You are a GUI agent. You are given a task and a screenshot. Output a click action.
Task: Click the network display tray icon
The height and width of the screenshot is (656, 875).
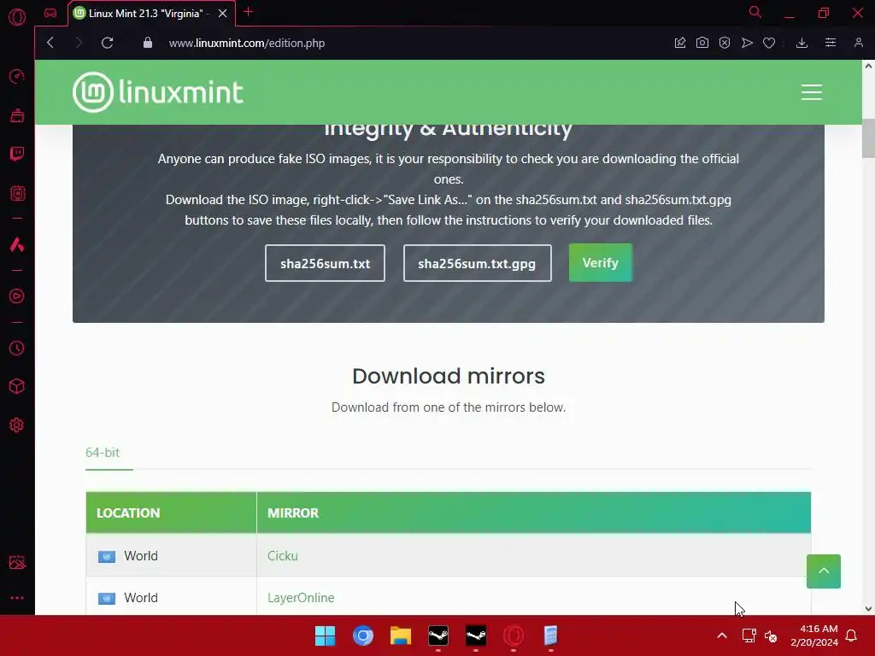[749, 635]
